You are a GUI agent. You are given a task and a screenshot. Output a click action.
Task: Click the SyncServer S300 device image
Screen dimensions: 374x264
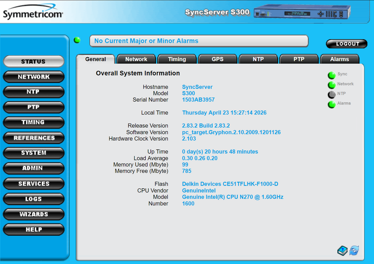pyautogui.click(x=302, y=12)
